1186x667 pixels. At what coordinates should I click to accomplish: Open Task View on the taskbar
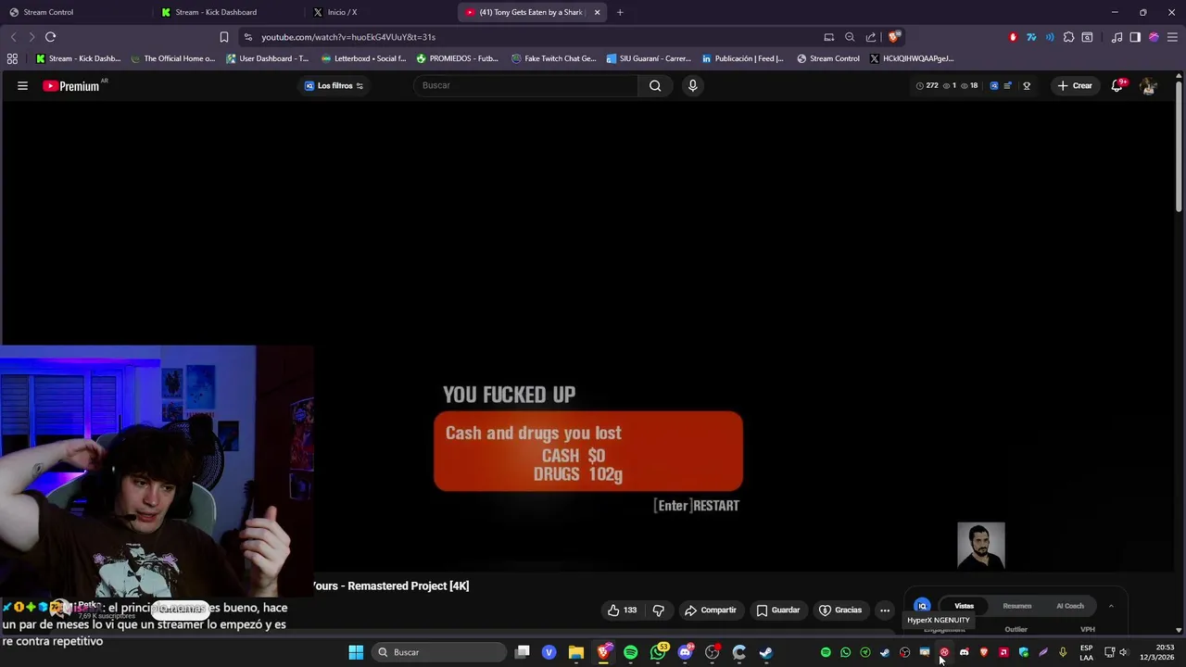pyautogui.click(x=523, y=652)
